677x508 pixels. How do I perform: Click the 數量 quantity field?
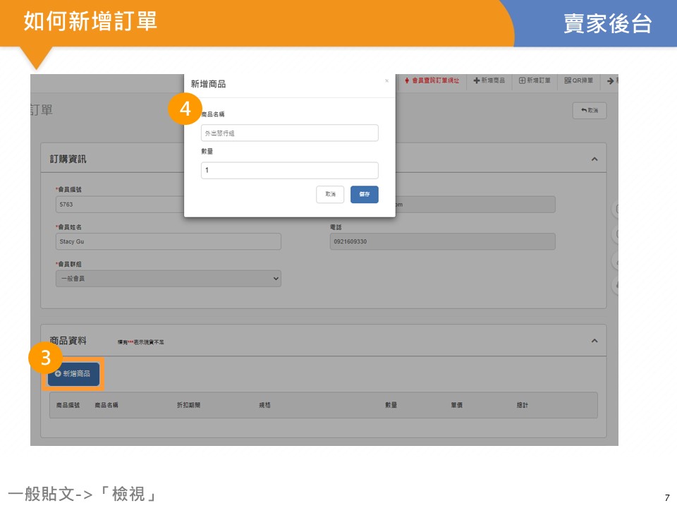(289, 170)
